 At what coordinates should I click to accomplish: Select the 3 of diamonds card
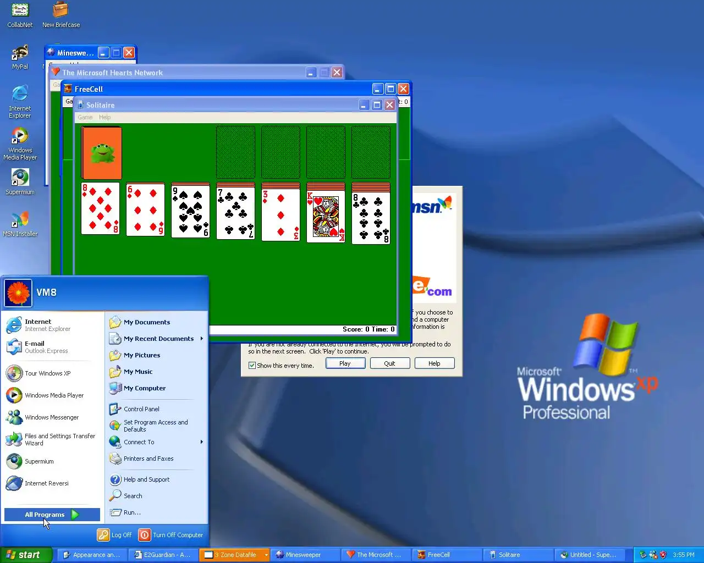pyautogui.click(x=281, y=215)
